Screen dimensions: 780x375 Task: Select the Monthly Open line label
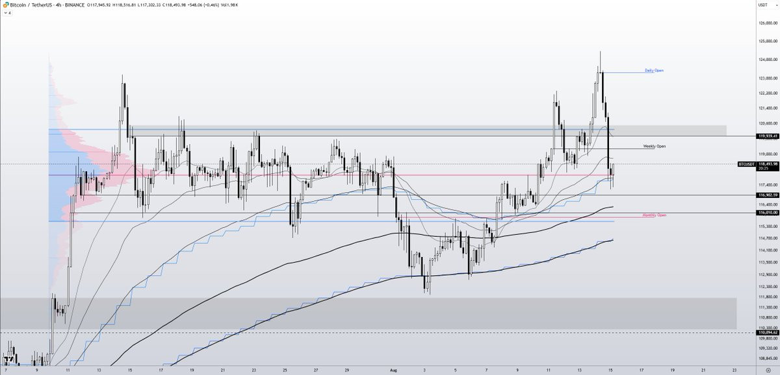point(654,215)
